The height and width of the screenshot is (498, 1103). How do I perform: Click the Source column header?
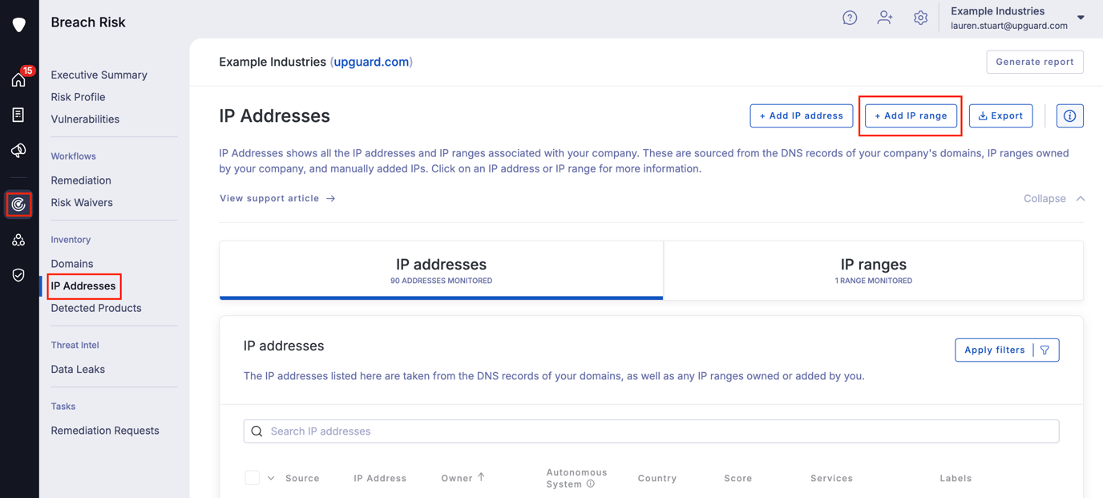(x=302, y=479)
